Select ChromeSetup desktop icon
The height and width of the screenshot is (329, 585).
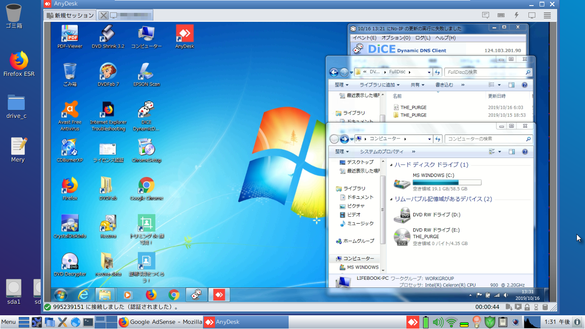point(146,151)
